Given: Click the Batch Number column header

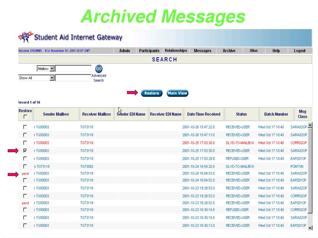Looking at the screenshot, I should tap(276, 114).
